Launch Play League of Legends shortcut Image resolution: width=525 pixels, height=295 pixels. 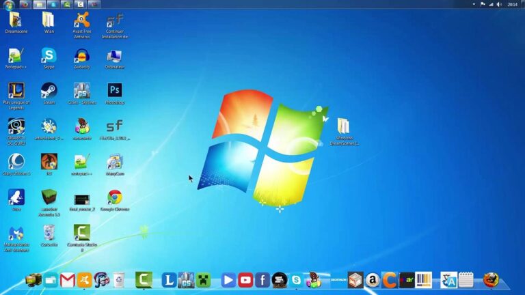point(16,96)
